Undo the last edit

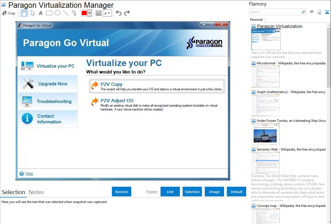[x=119, y=13]
